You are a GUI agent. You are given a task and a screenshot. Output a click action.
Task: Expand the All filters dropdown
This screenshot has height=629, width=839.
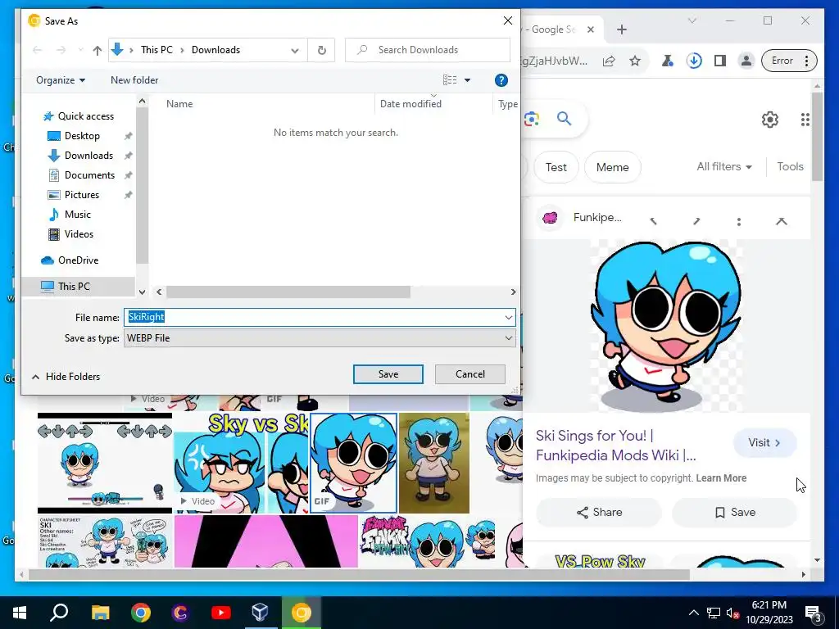pos(724,167)
